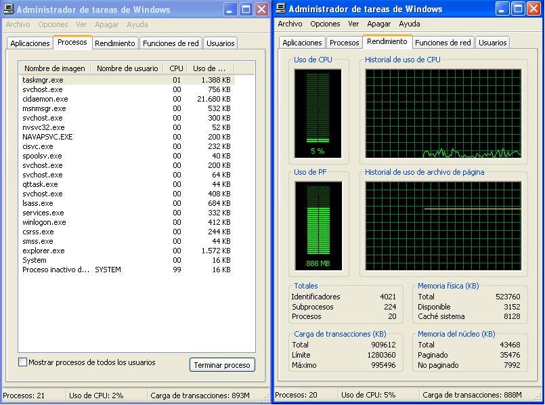Maximize the right Task Manager window
This screenshot has width=545, height=405.
point(518,9)
